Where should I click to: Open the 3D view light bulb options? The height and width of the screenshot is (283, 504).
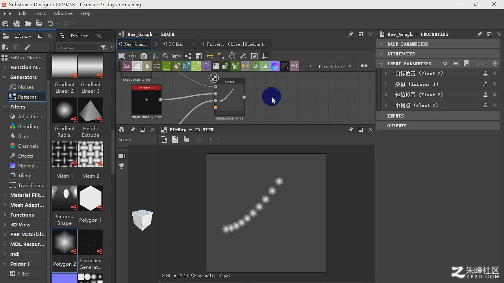pyautogui.click(x=122, y=166)
